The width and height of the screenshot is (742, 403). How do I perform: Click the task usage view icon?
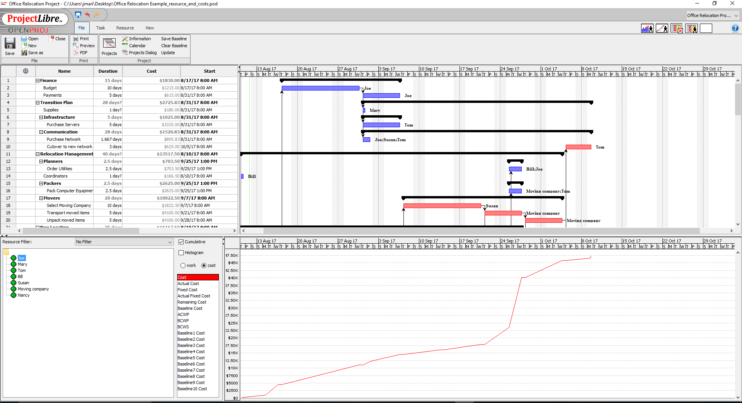click(677, 28)
